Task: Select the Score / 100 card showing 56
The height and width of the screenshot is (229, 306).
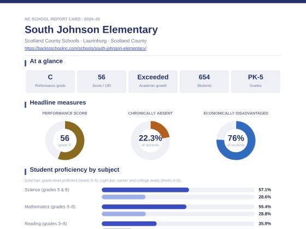Action: point(102,82)
